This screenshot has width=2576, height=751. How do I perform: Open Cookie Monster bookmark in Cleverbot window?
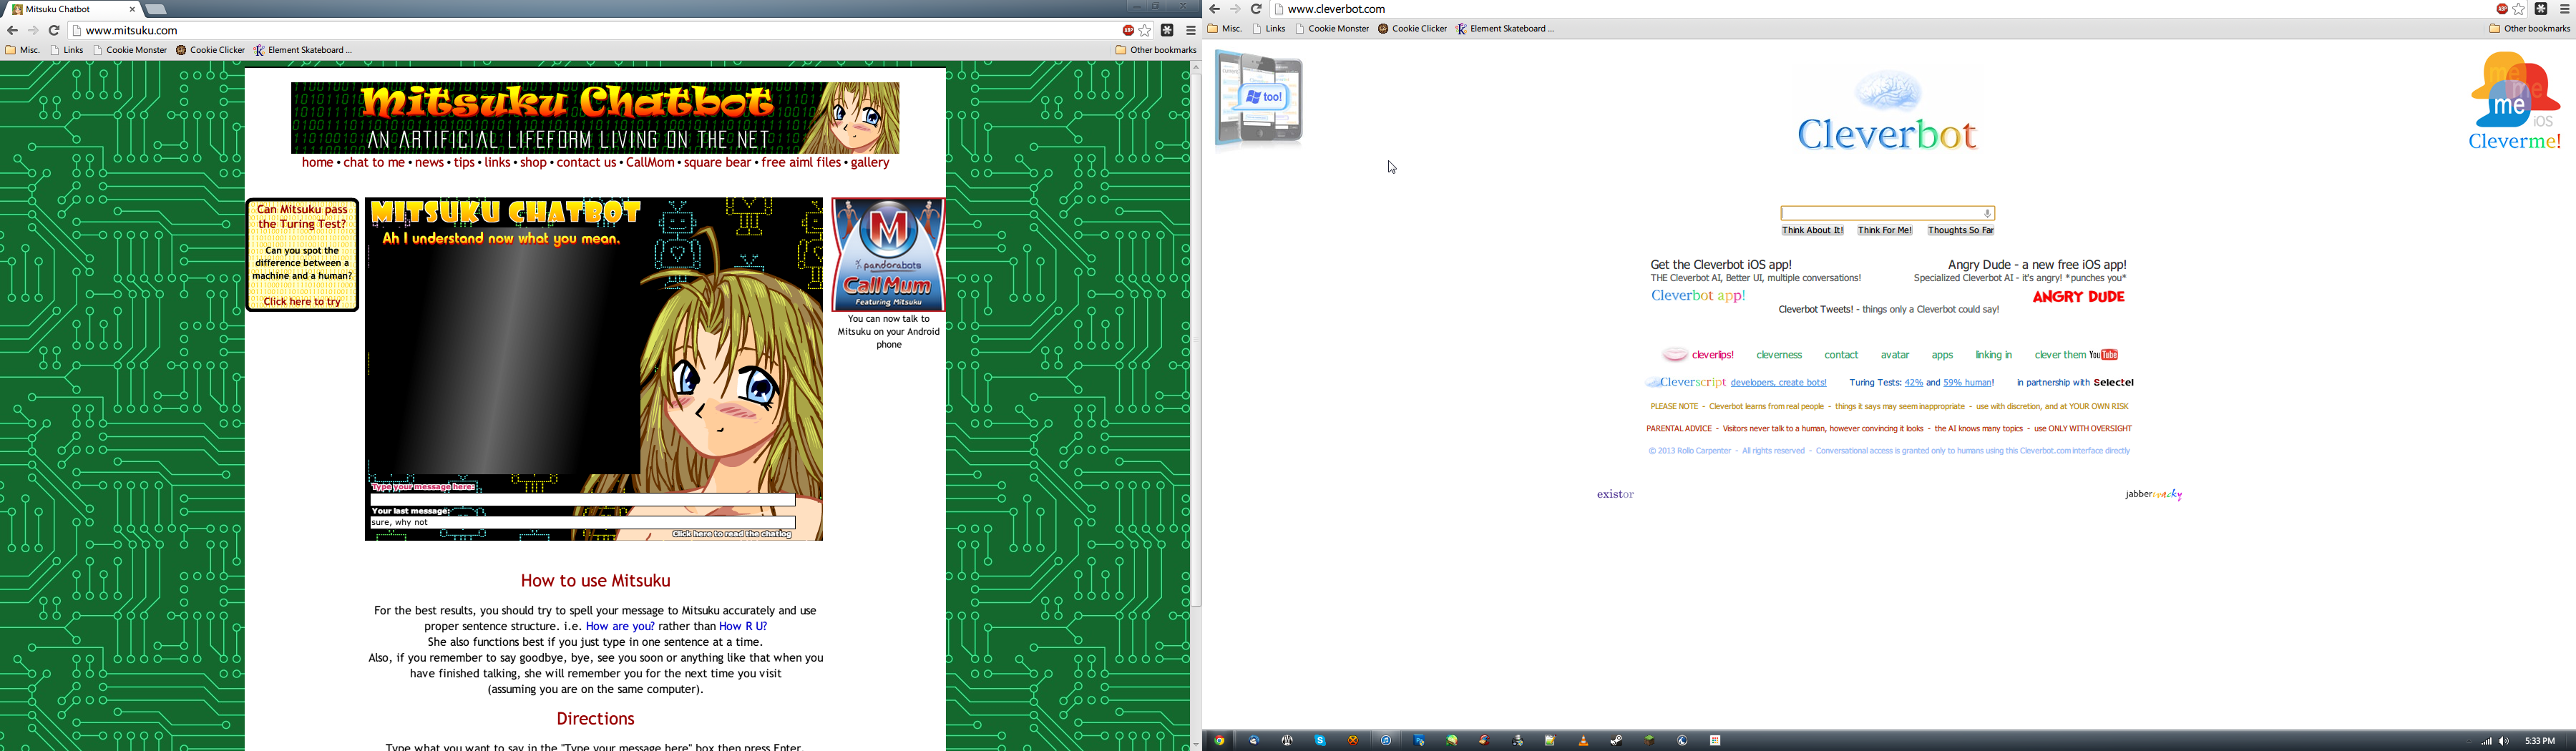point(1332,29)
